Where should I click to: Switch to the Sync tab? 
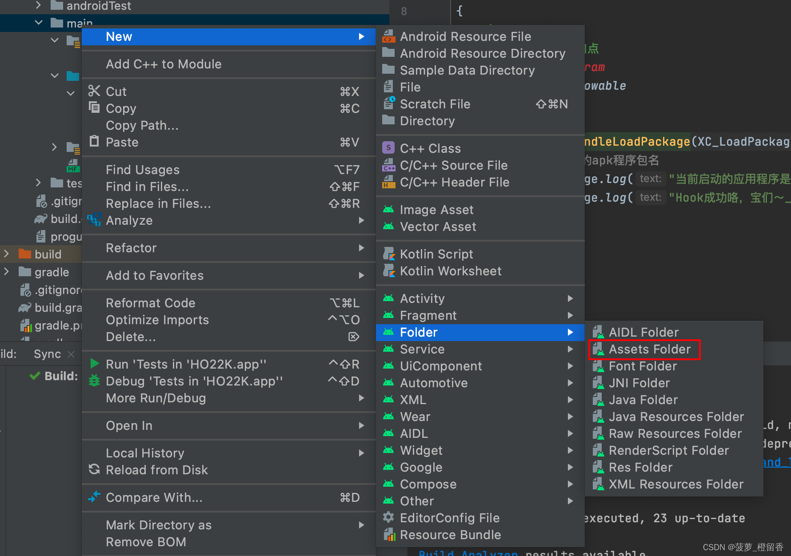[47, 354]
